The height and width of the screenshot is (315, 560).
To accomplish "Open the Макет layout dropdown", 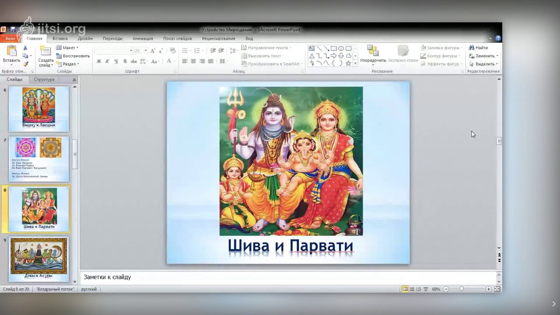I will pyautogui.click(x=67, y=48).
